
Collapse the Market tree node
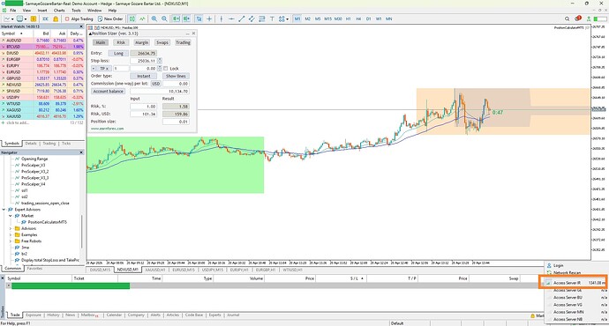(11, 216)
